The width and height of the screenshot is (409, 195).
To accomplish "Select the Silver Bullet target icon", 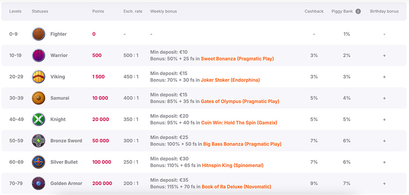I will pyautogui.click(x=38, y=162).
